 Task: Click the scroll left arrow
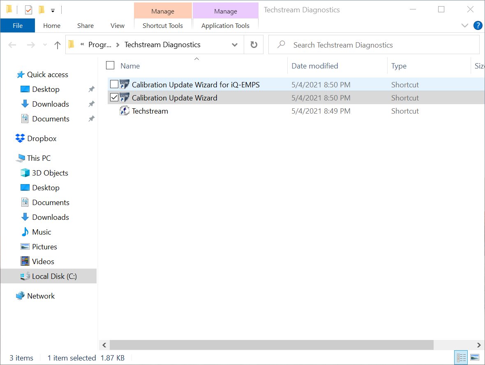(104, 345)
